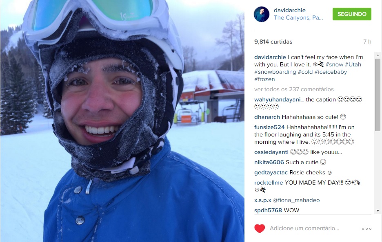Screen dimensions: 382x242
Task: Open commenter rocktellme's profile
Action: [269, 183]
